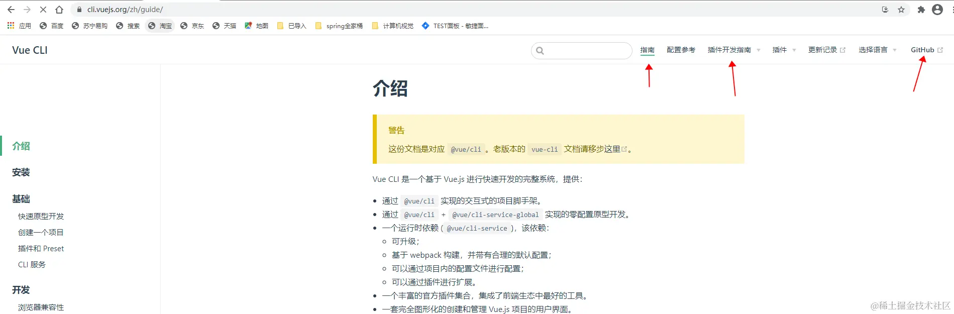This screenshot has width=954, height=314.
Task: Click the vue-cli code text in warning
Action: (x=545, y=149)
